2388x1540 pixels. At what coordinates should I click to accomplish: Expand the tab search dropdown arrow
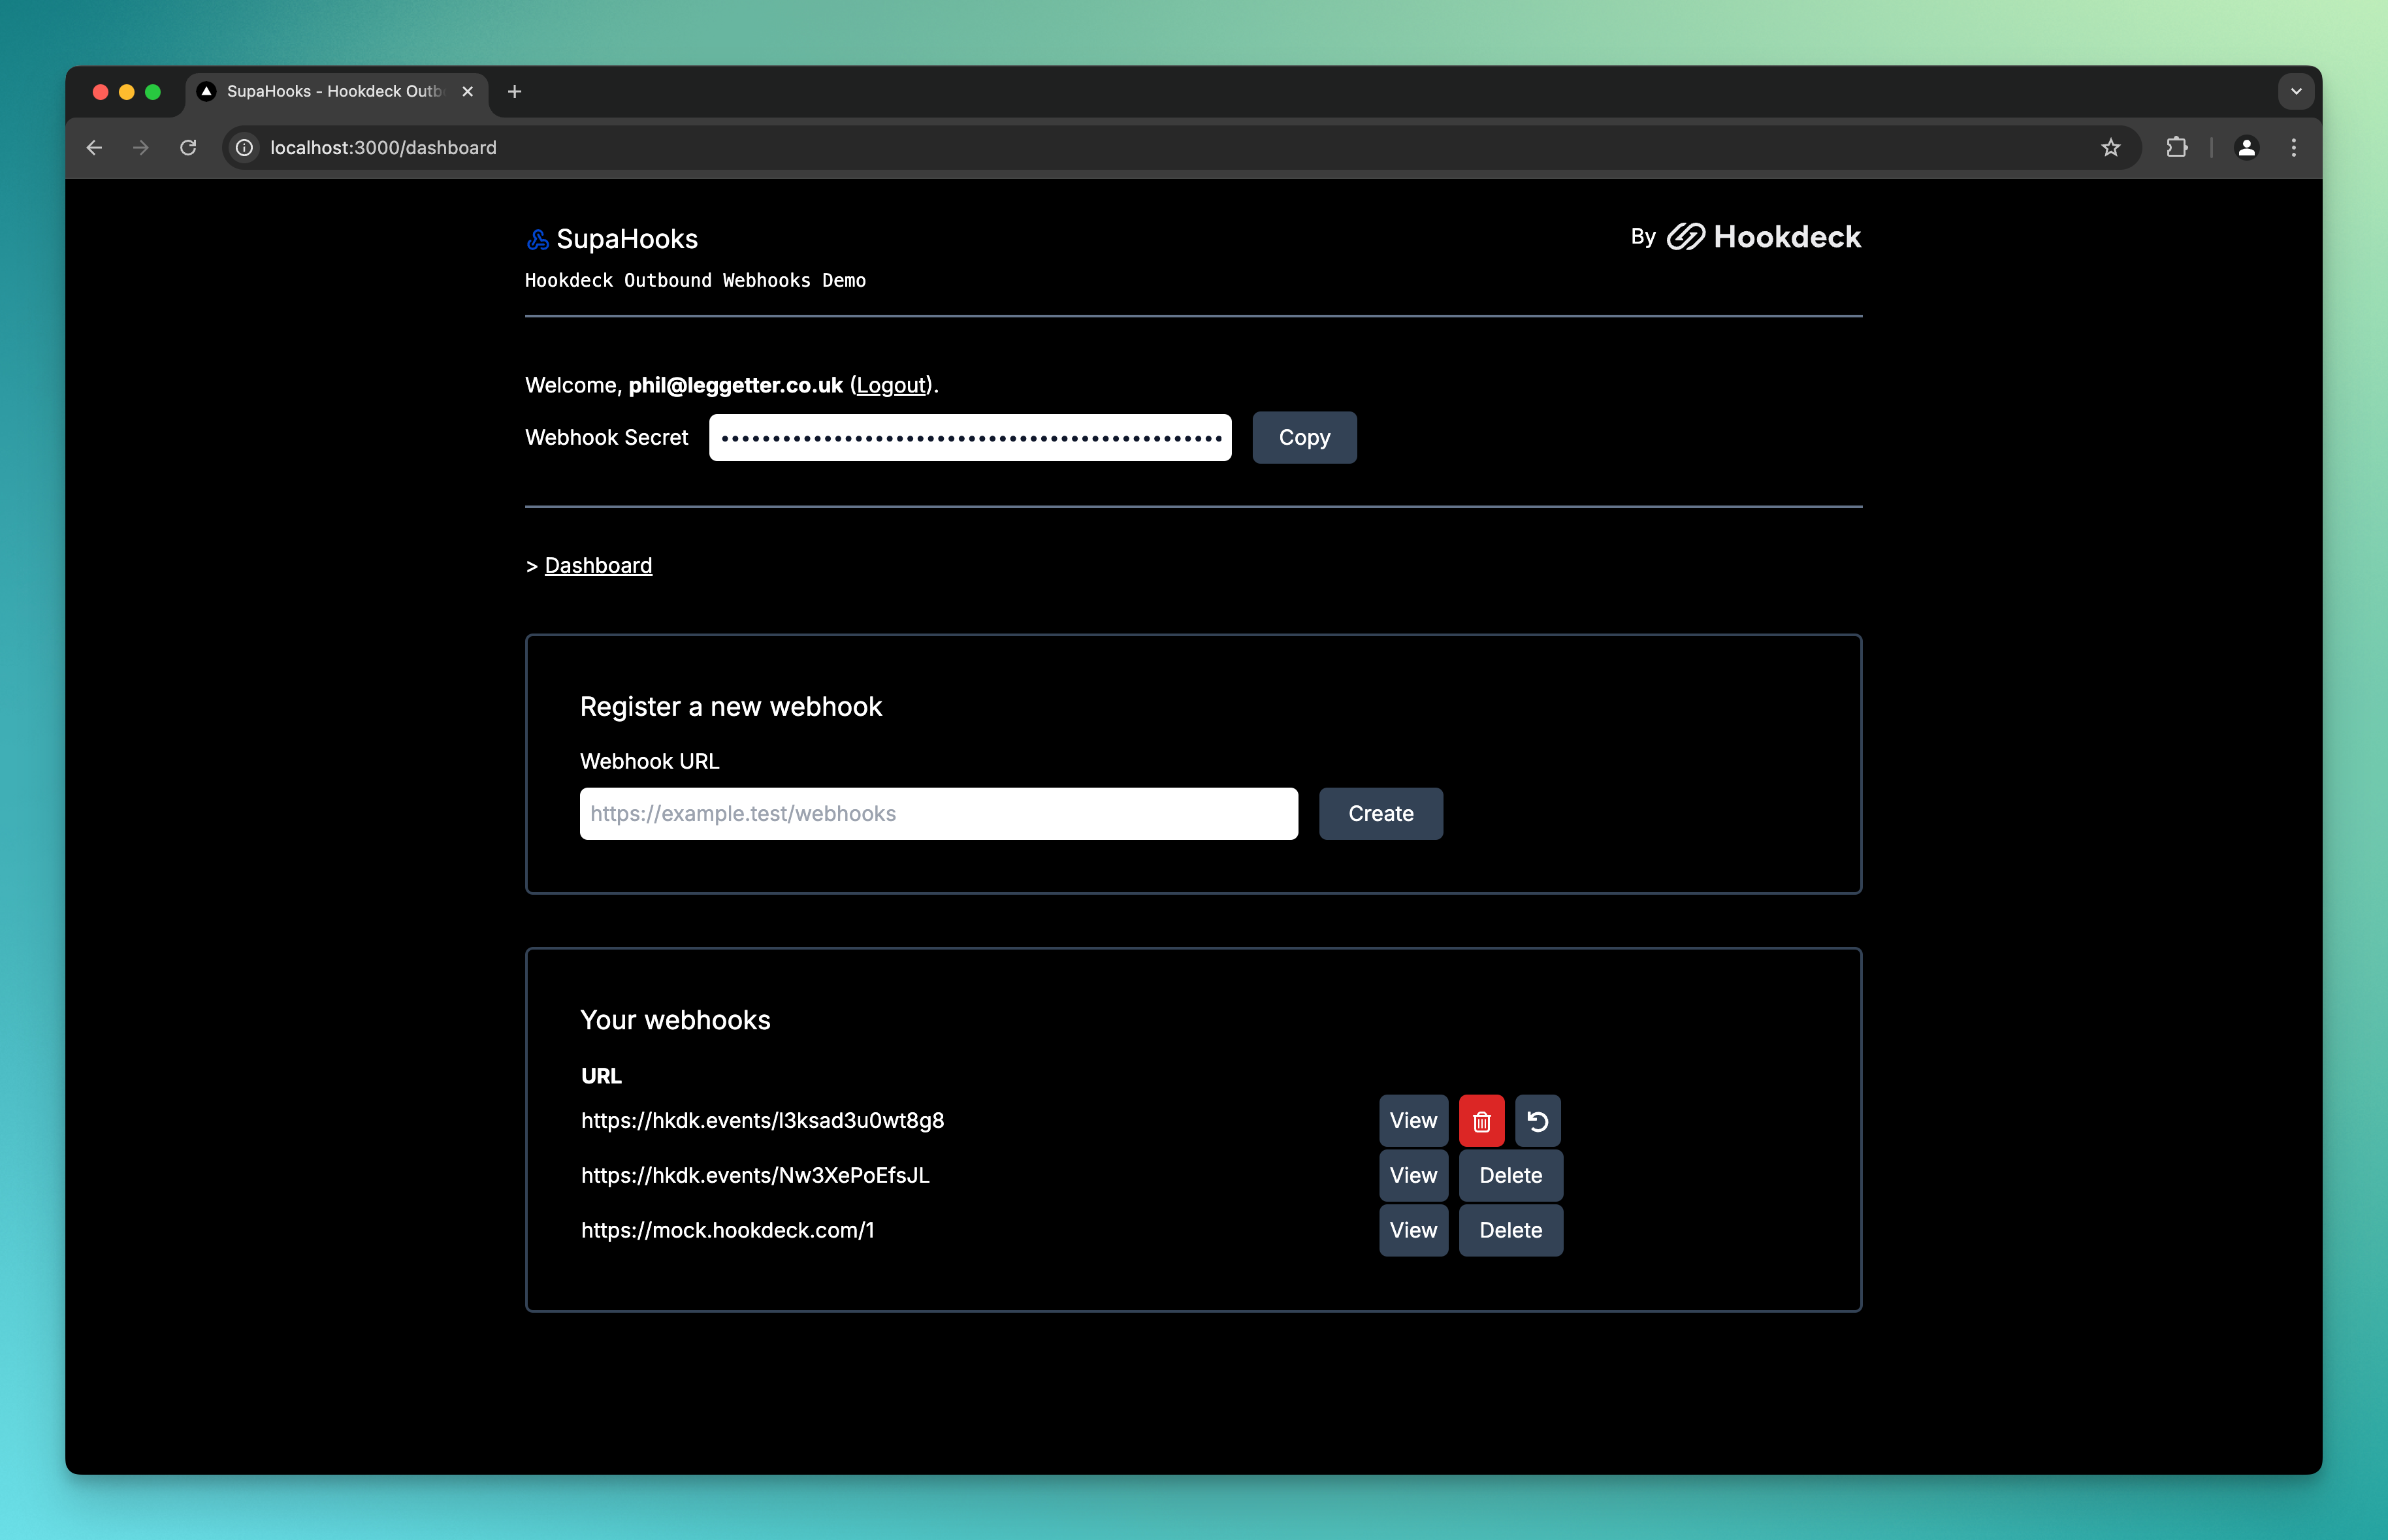click(x=2296, y=91)
